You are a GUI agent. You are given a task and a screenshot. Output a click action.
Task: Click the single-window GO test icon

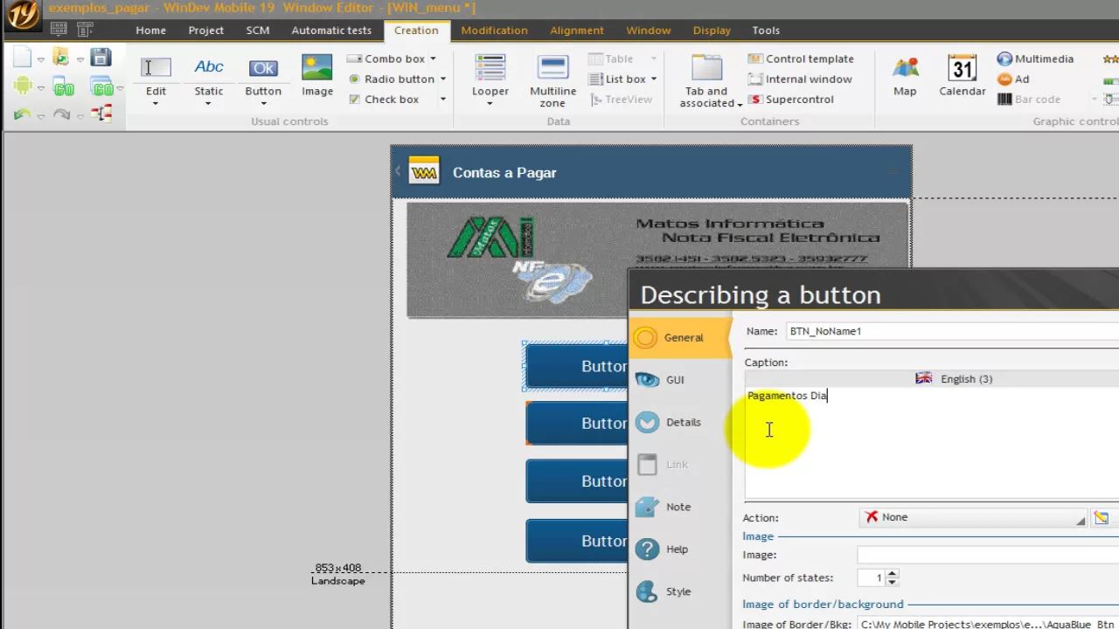[64, 87]
